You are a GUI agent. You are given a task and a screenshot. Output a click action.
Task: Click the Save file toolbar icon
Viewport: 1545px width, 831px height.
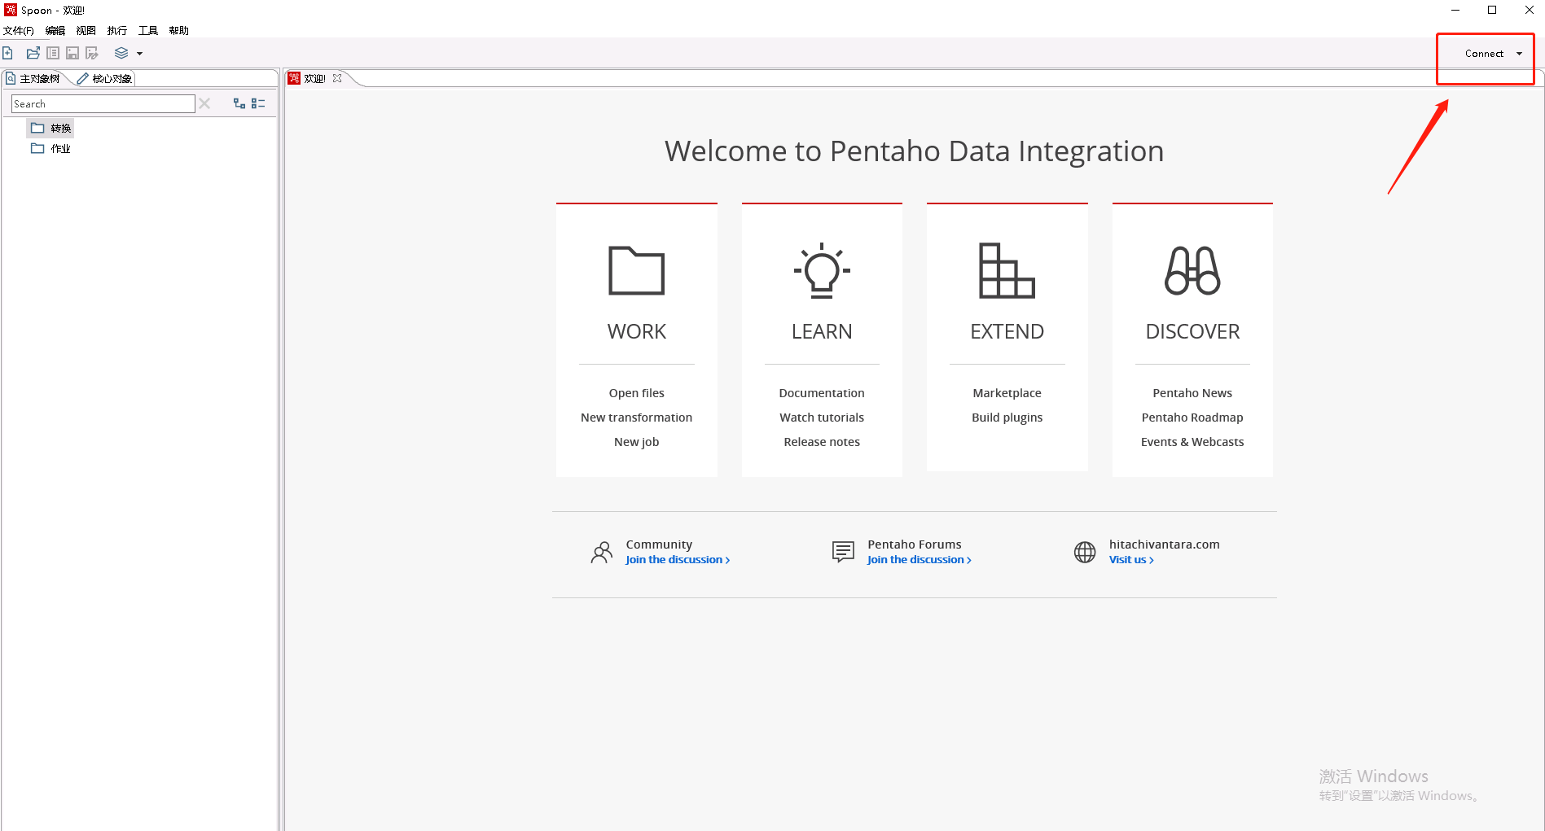[x=72, y=53]
